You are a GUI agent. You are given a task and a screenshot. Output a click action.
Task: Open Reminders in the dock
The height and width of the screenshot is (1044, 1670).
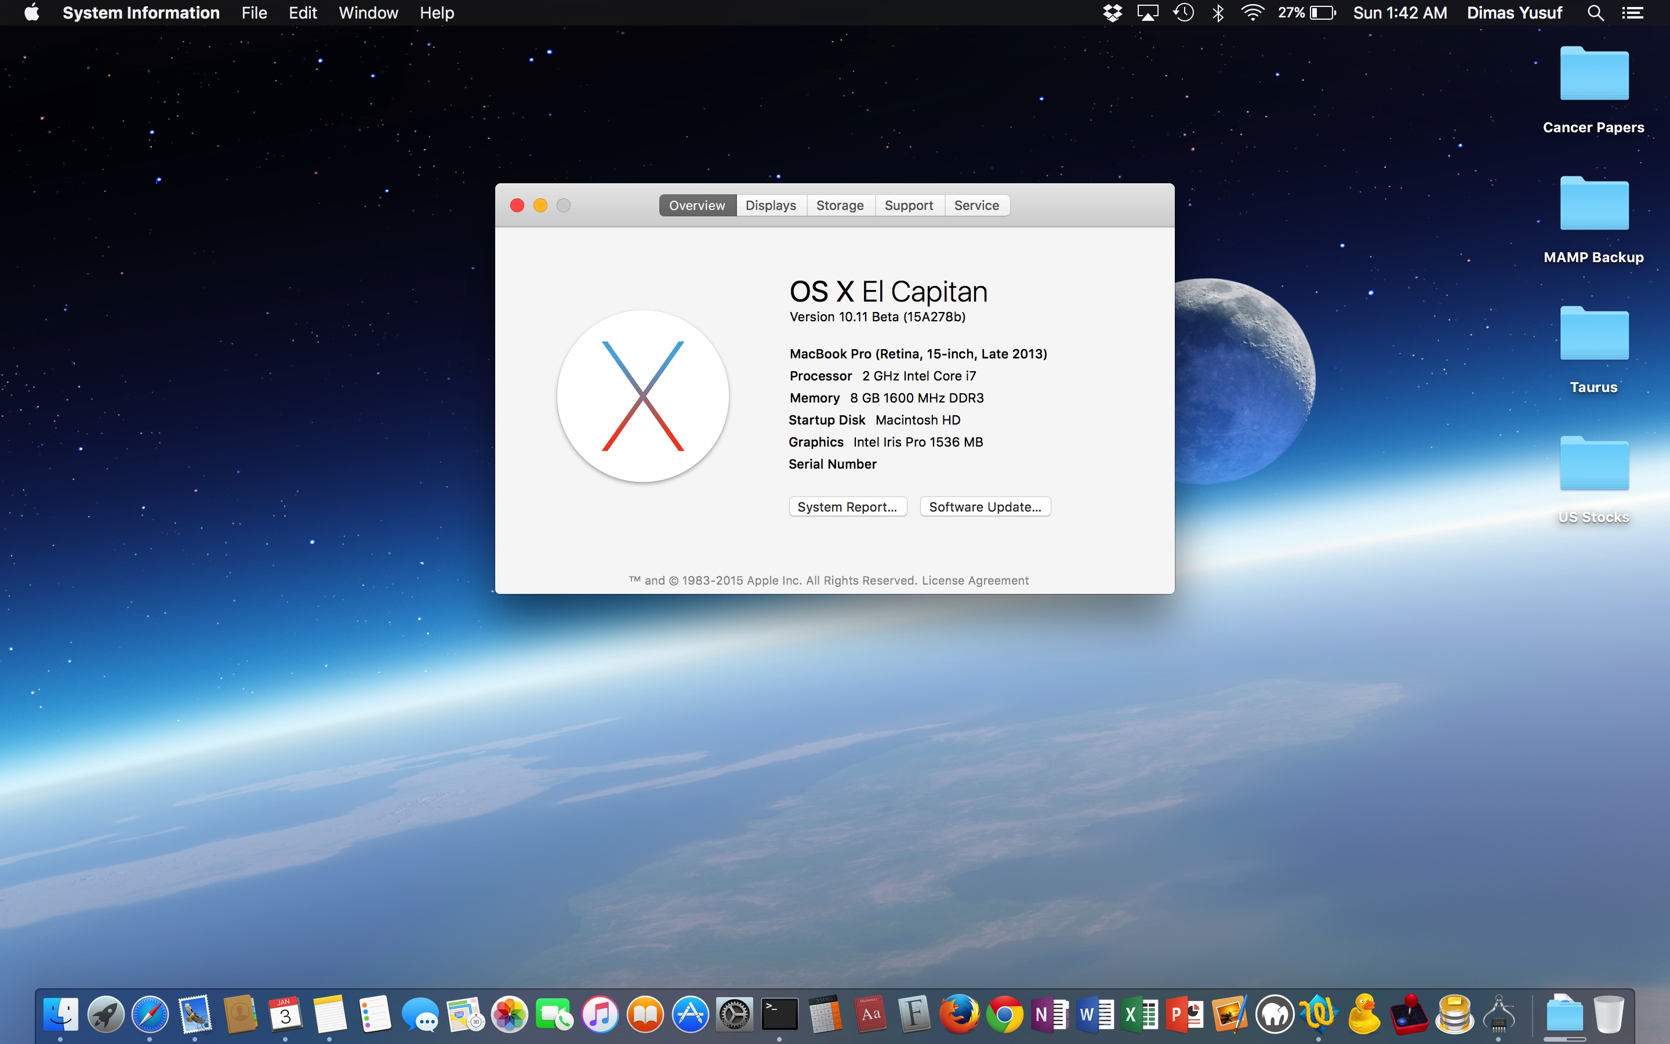pyautogui.click(x=375, y=1014)
